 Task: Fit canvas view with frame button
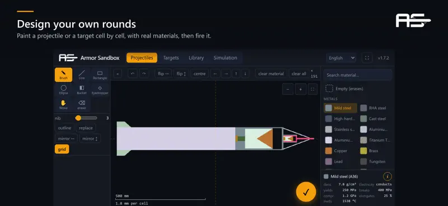coord(312,89)
